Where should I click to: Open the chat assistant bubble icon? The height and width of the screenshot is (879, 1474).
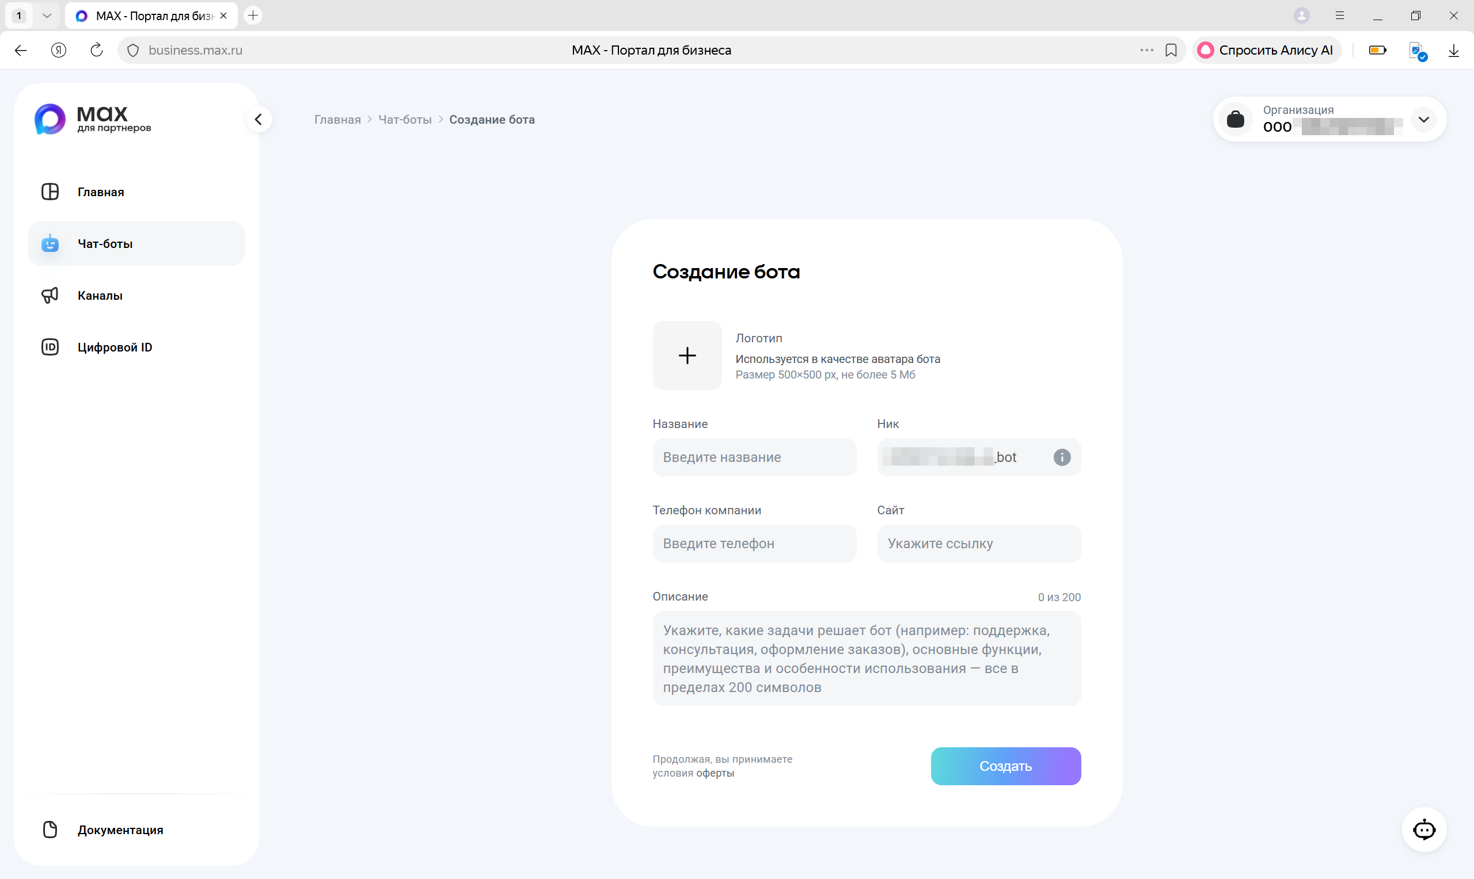point(1424,830)
